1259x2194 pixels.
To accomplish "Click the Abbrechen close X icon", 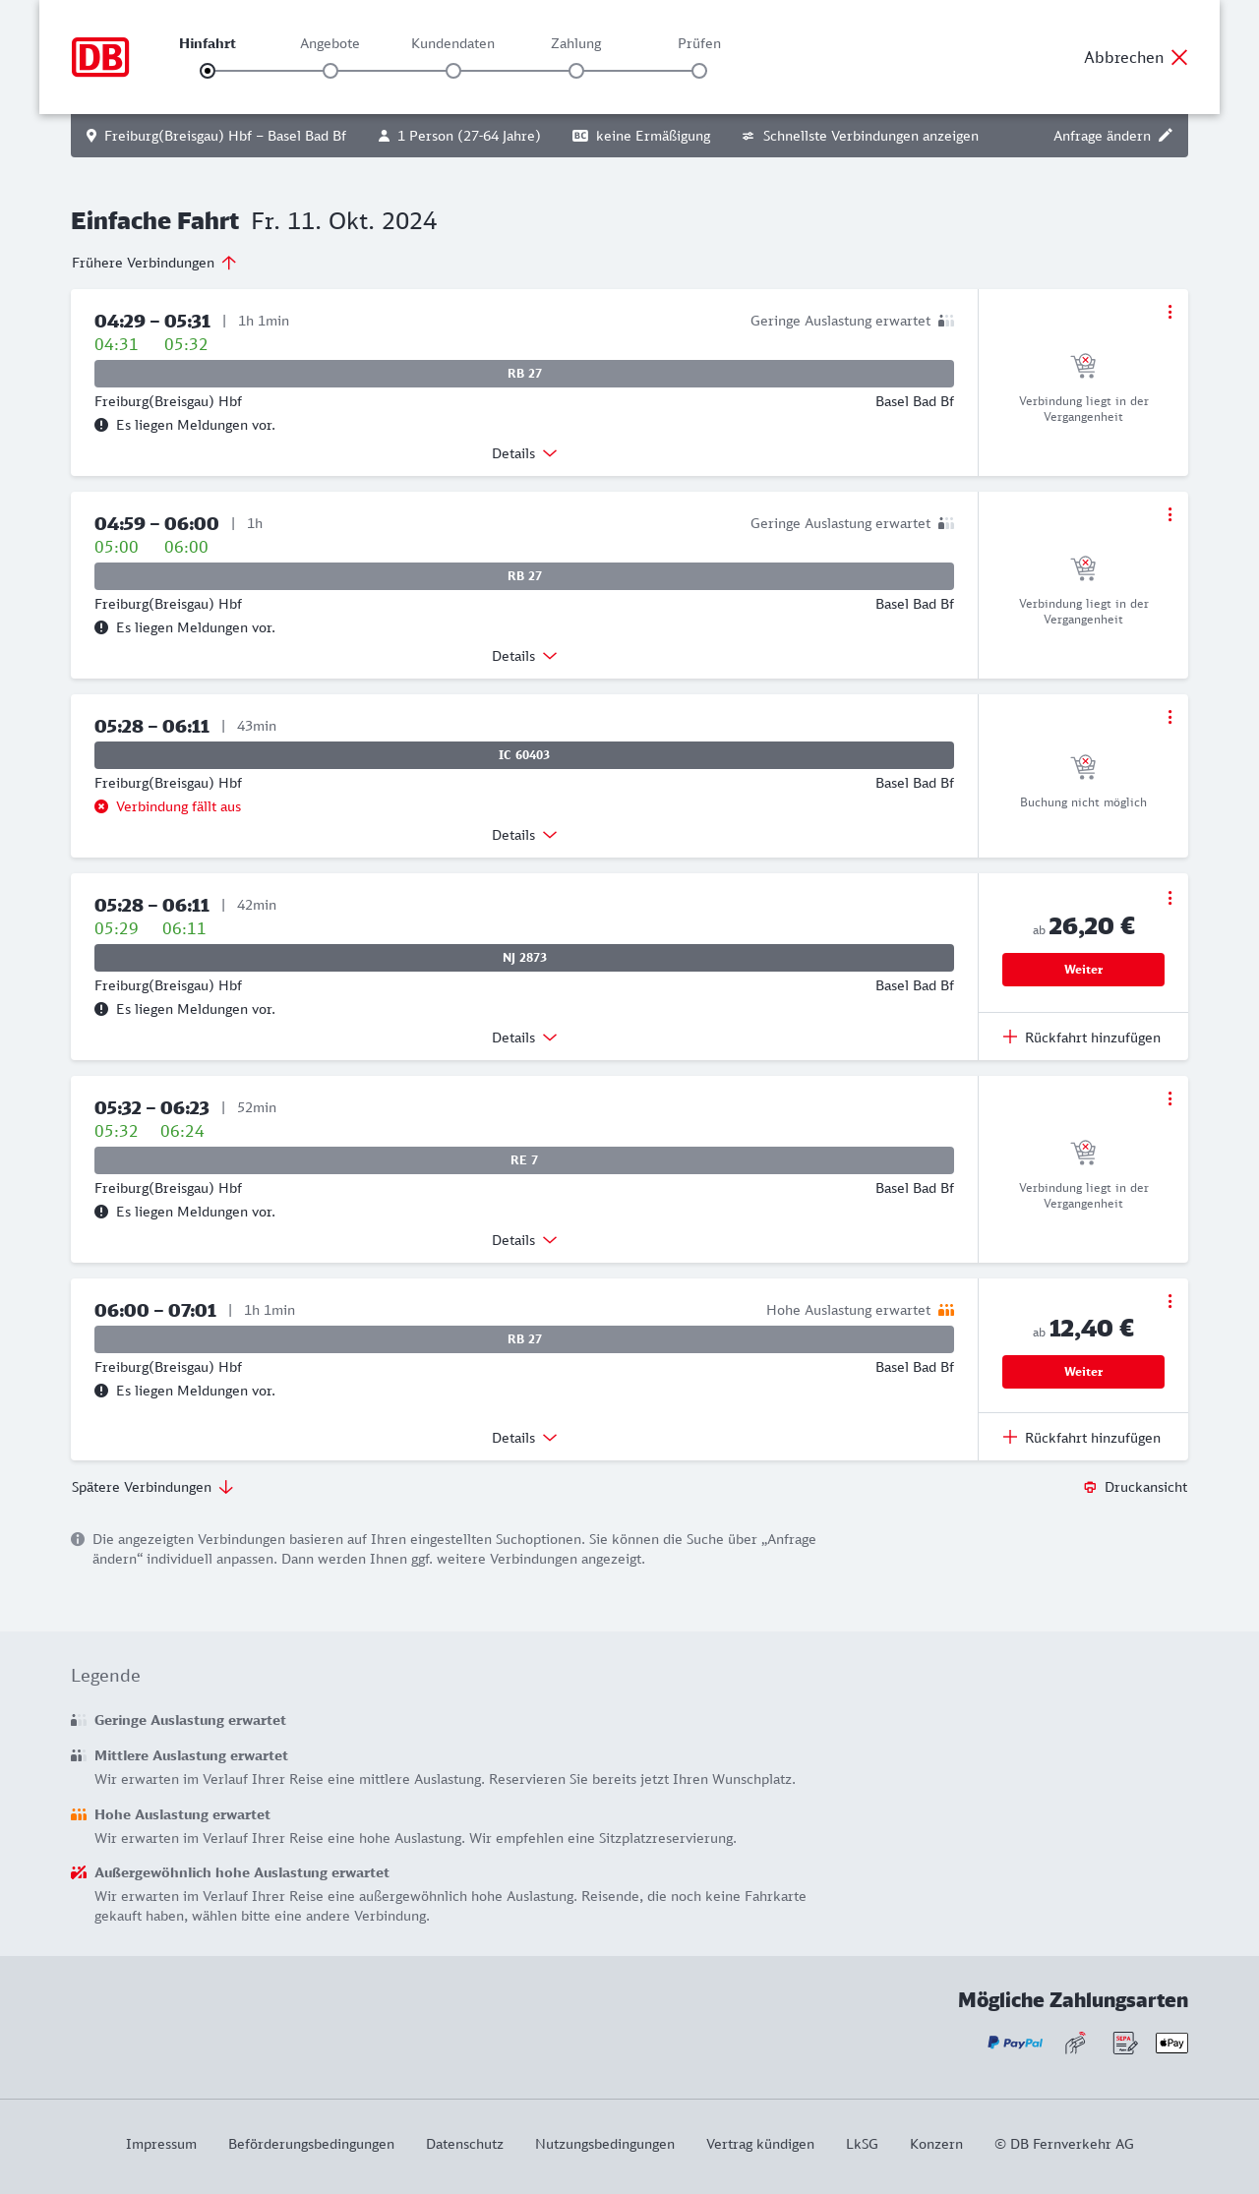I will click(x=1179, y=57).
